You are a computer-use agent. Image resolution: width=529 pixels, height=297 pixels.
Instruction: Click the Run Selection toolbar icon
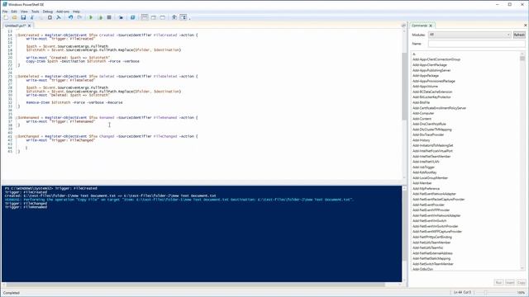tap(100, 17)
